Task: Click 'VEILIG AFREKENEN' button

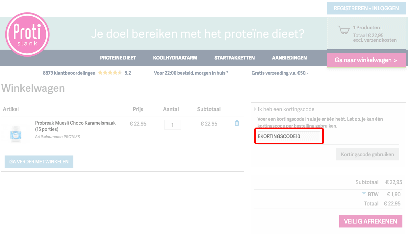Action: point(370,221)
